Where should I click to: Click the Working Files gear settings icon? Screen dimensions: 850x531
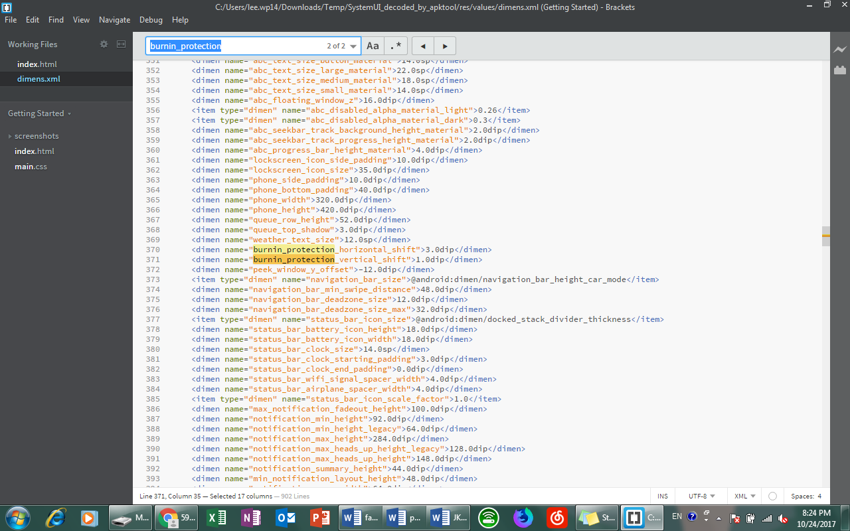(x=104, y=44)
